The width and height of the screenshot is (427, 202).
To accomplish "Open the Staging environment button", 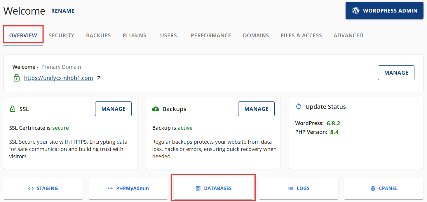I will [43, 188].
